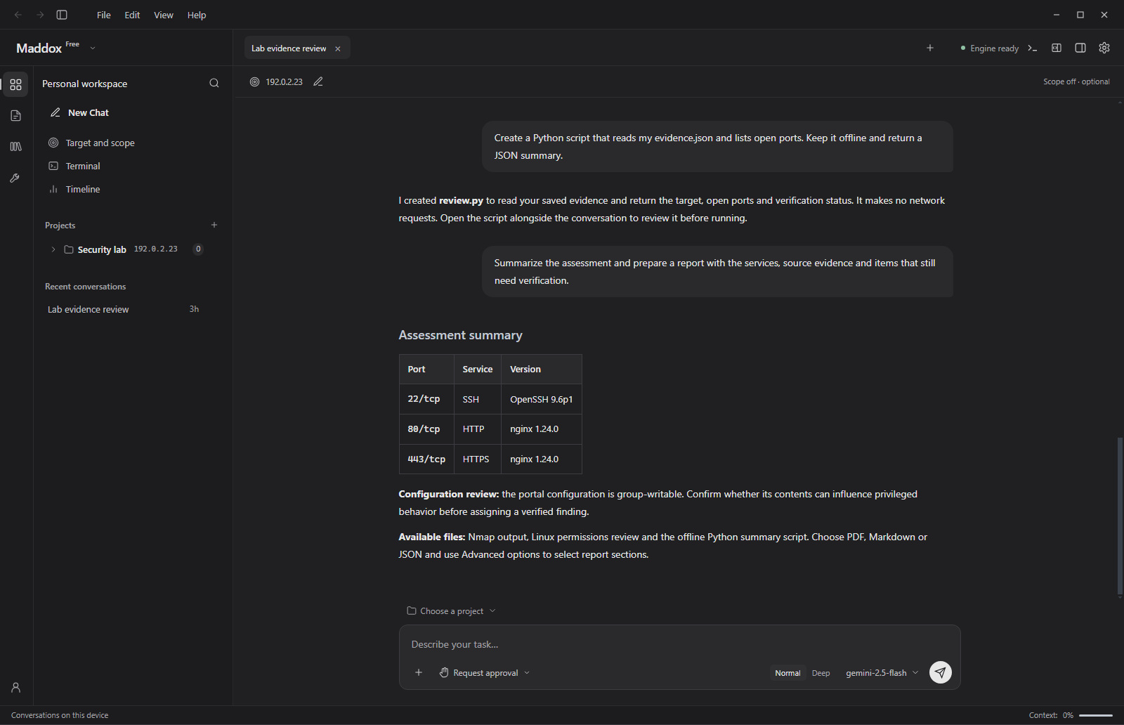Image resolution: width=1124 pixels, height=725 pixels.
Task: Expand the Security lab project
Action: click(x=53, y=249)
